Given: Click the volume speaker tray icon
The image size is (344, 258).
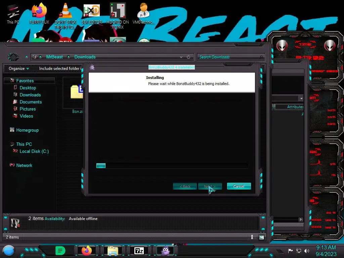Looking at the screenshot, I should click(x=307, y=251).
